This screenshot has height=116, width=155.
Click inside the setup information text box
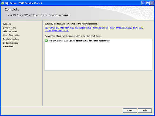(98, 55)
